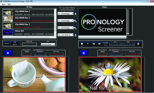This screenshot has height=93, width=154.
Task: Click the Show 101 clip title
Action: pyautogui.click(x=19, y=31)
